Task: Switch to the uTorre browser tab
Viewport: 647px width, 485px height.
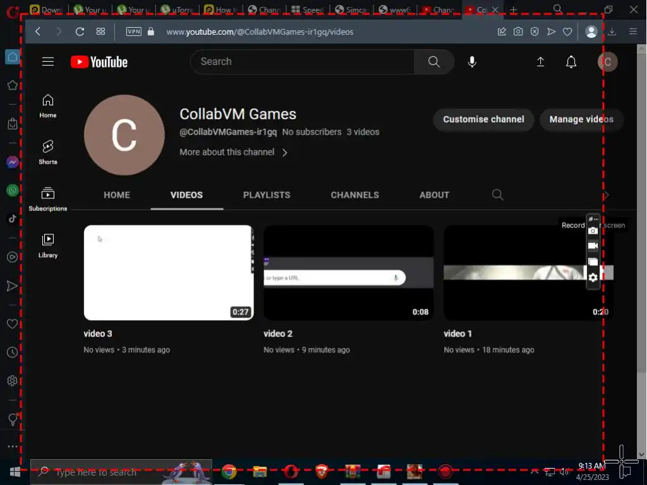Action: (x=178, y=10)
